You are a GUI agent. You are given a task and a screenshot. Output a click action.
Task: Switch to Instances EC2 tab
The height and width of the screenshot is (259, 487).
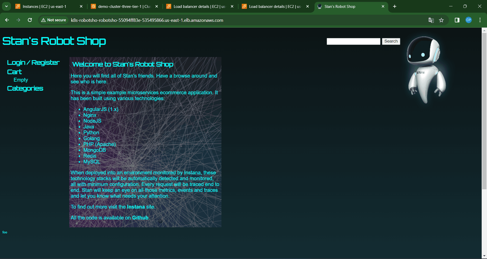[44, 7]
